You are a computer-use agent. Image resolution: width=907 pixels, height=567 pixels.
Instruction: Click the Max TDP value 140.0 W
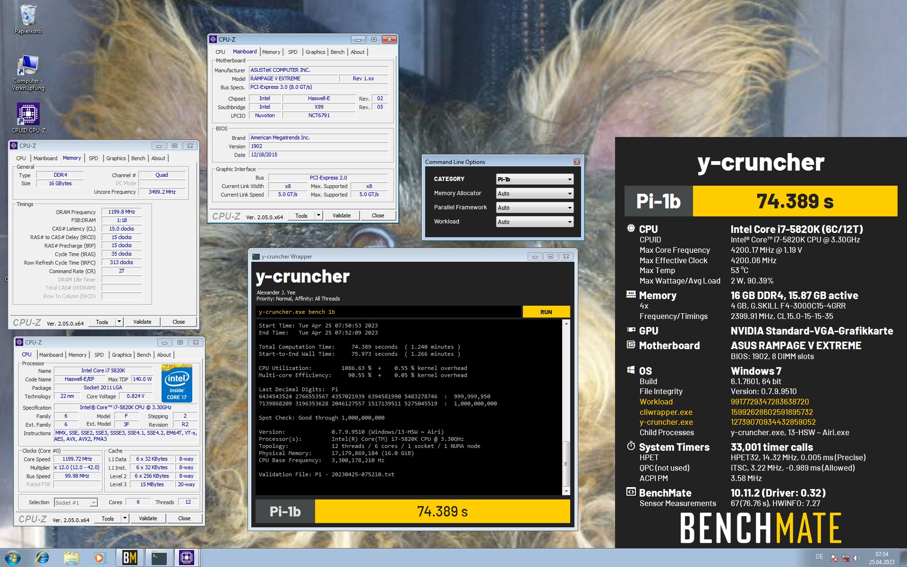(142, 379)
